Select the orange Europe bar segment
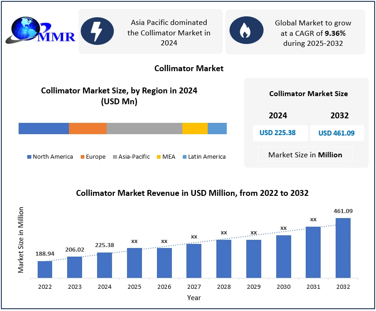This screenshot has width=376, height=311. (88, 128)
